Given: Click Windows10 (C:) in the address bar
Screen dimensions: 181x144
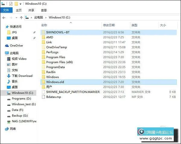Looking at the screenshot, I should point(59,17).
